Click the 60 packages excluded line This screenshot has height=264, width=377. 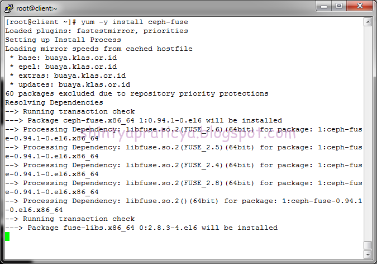pos(137,93)
